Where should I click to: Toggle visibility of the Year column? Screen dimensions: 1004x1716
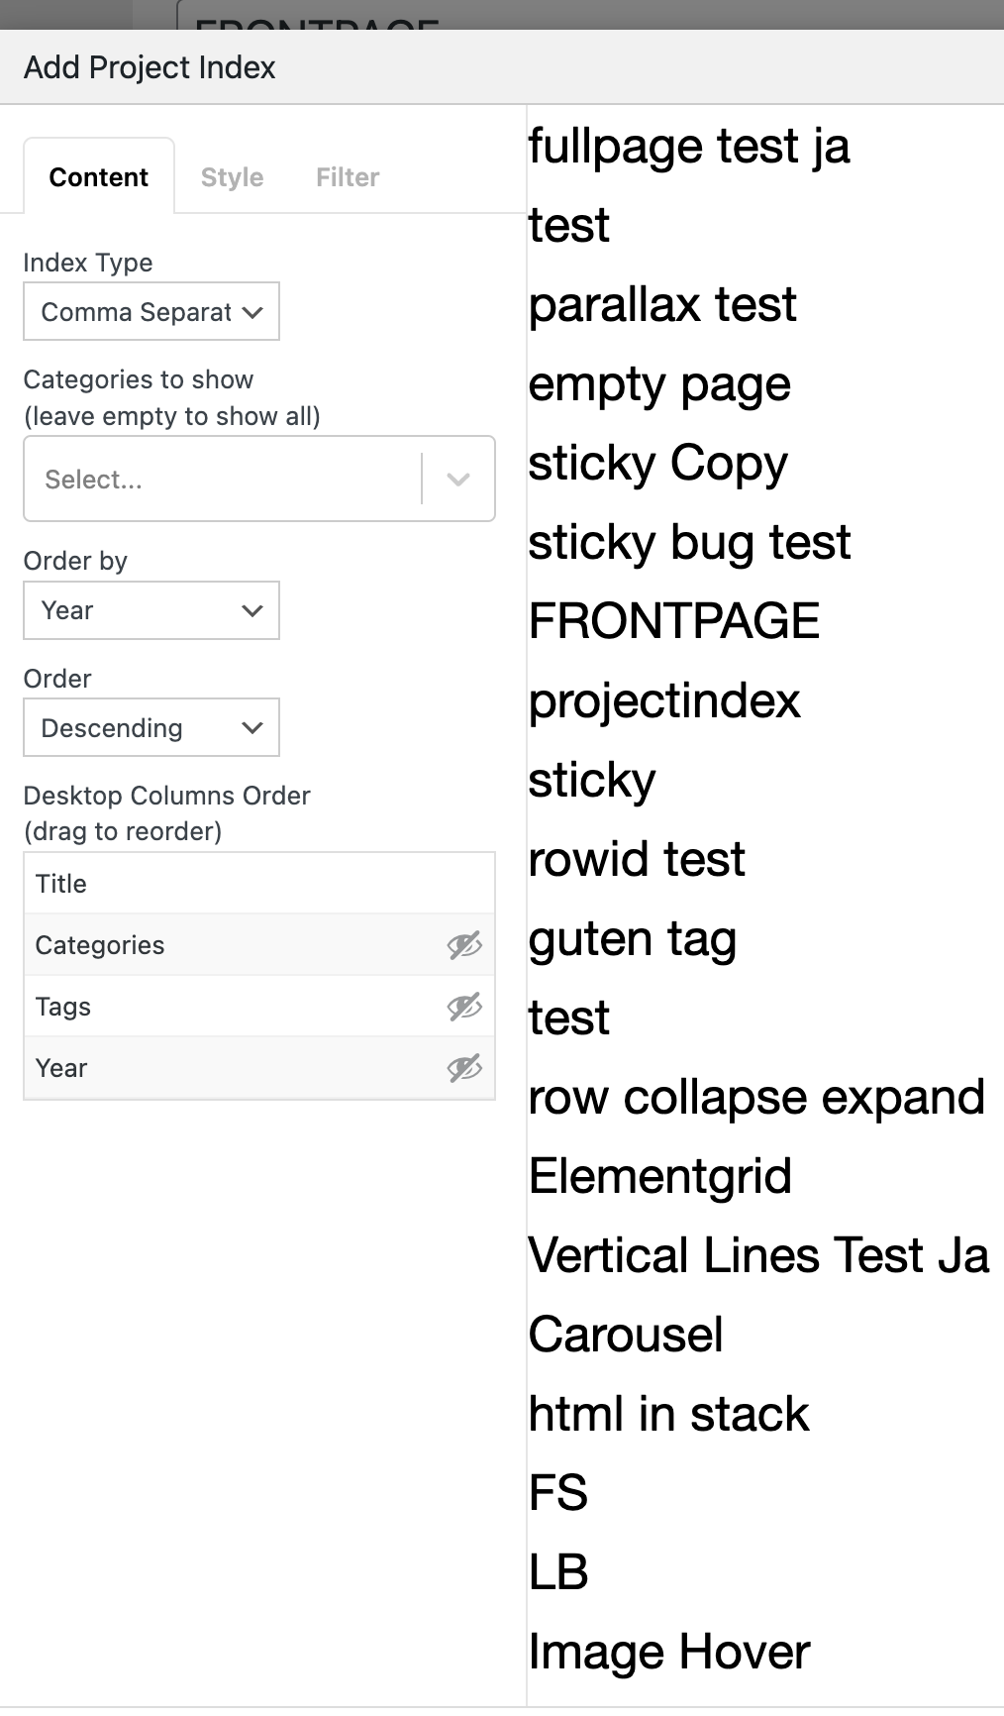coord(464,1068)
